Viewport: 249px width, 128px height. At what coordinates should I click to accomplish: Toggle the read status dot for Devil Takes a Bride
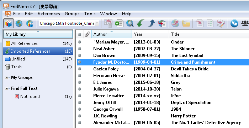tap(80, 69)
